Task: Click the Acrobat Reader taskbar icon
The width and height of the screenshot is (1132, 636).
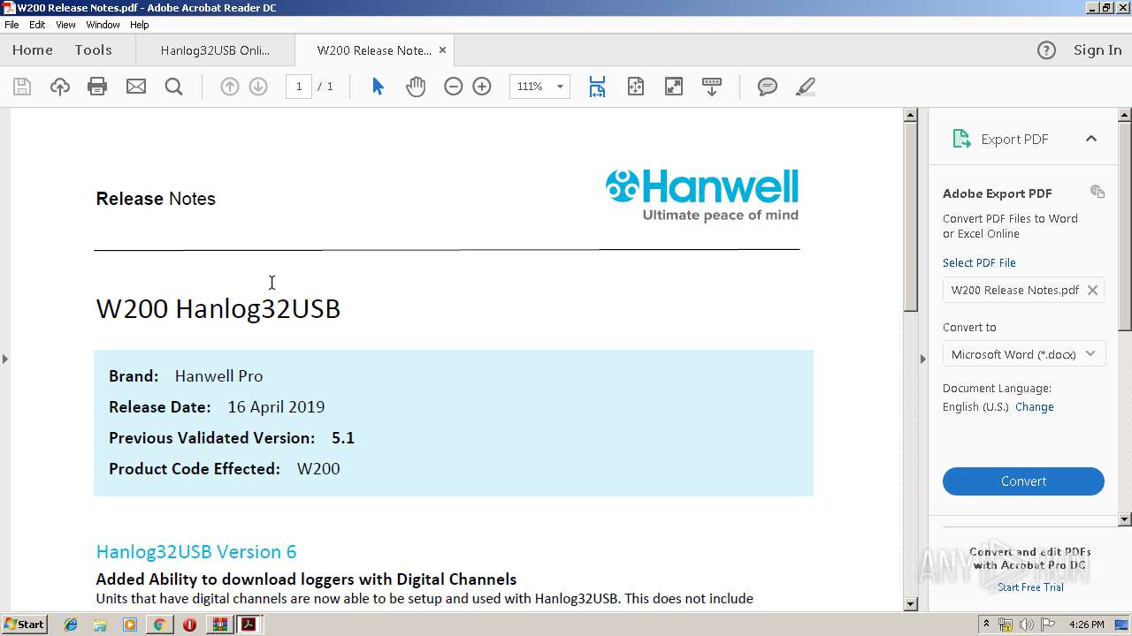Action: (x=249, y=625)
